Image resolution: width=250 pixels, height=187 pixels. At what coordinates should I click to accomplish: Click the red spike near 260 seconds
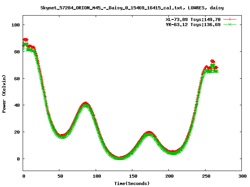click(212, 61)
